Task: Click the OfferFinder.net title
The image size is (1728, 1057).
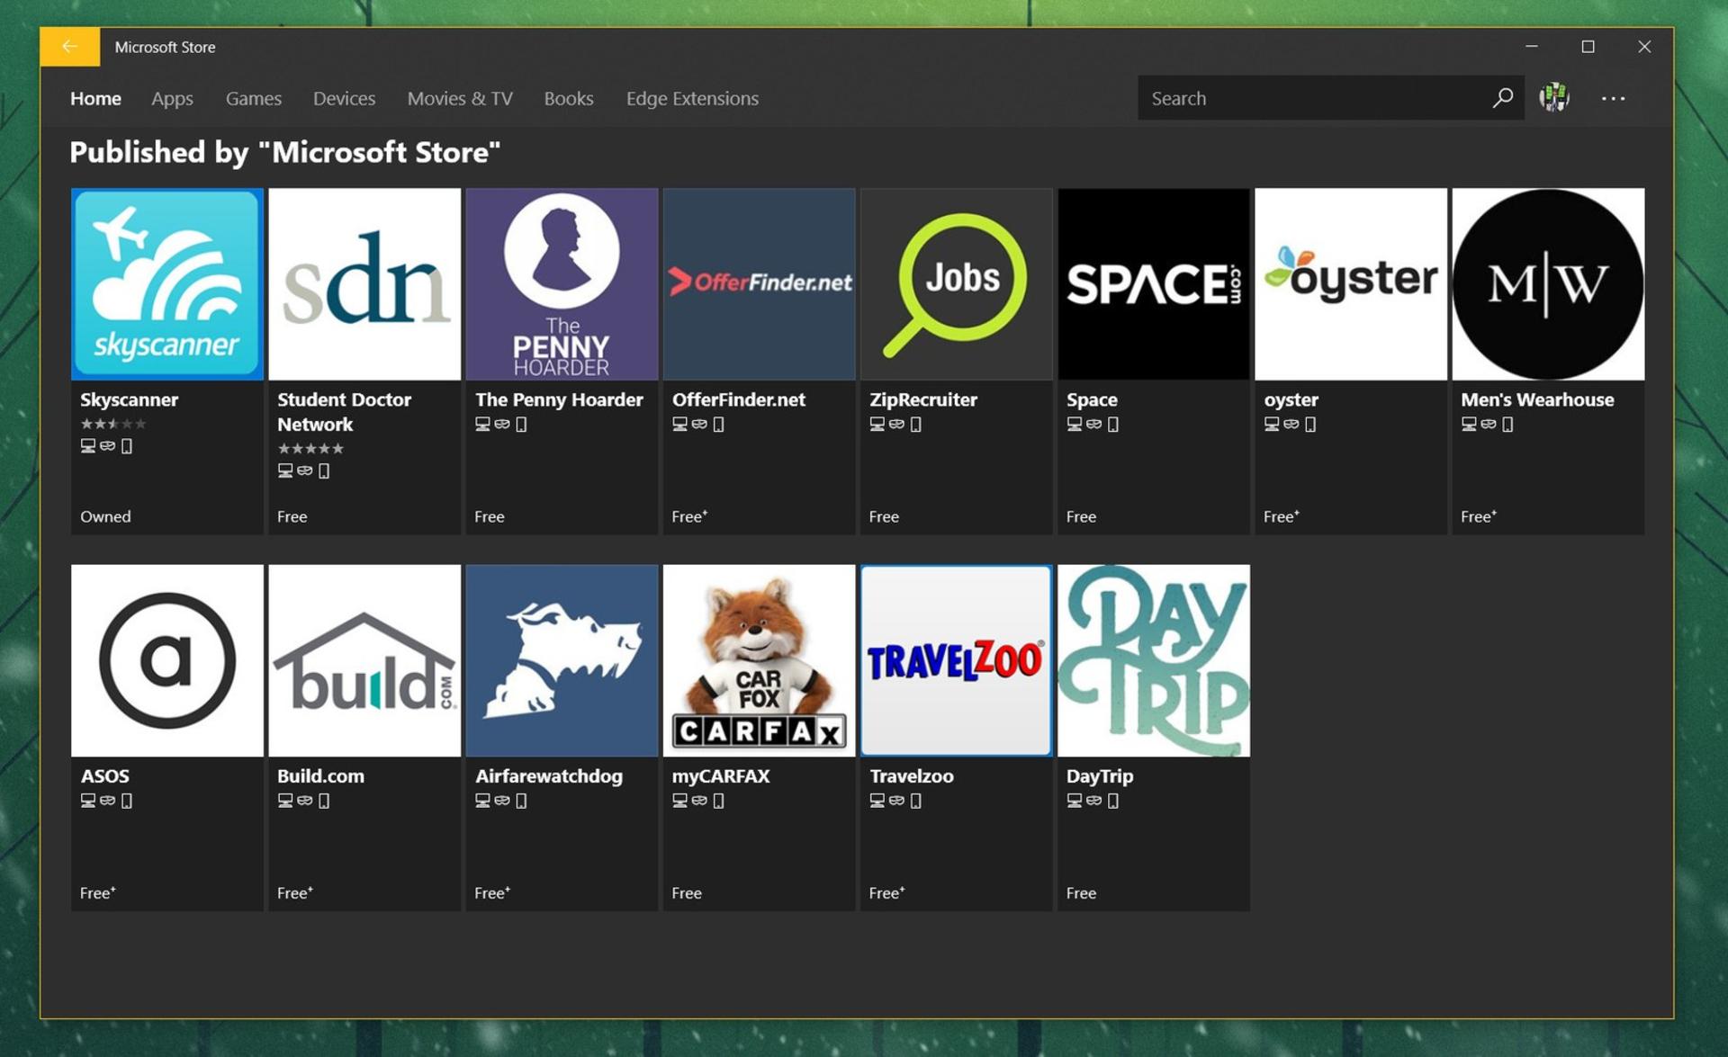Action: pos(738,399)
